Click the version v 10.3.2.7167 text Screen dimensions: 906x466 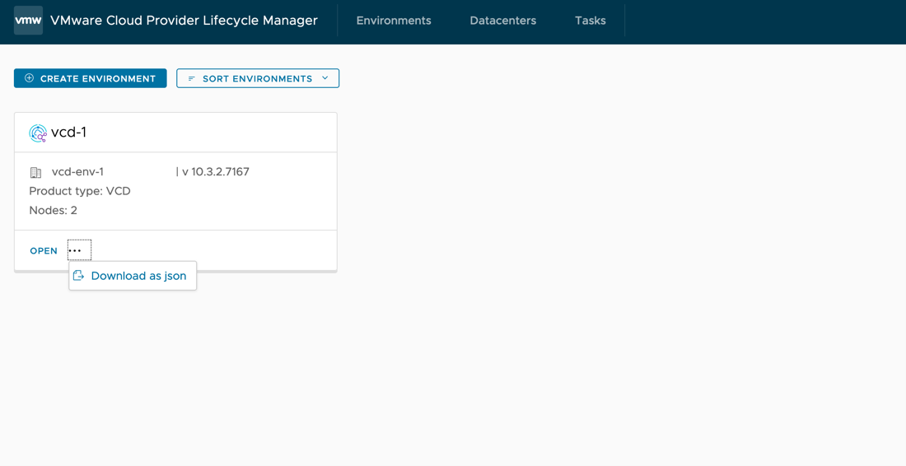[x=215, y=172]
